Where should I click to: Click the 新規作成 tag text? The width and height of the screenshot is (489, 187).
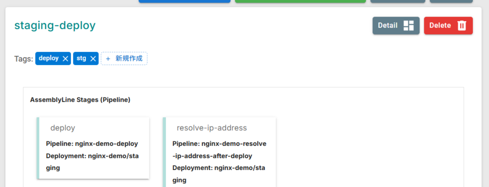click(x=129, y=59)
